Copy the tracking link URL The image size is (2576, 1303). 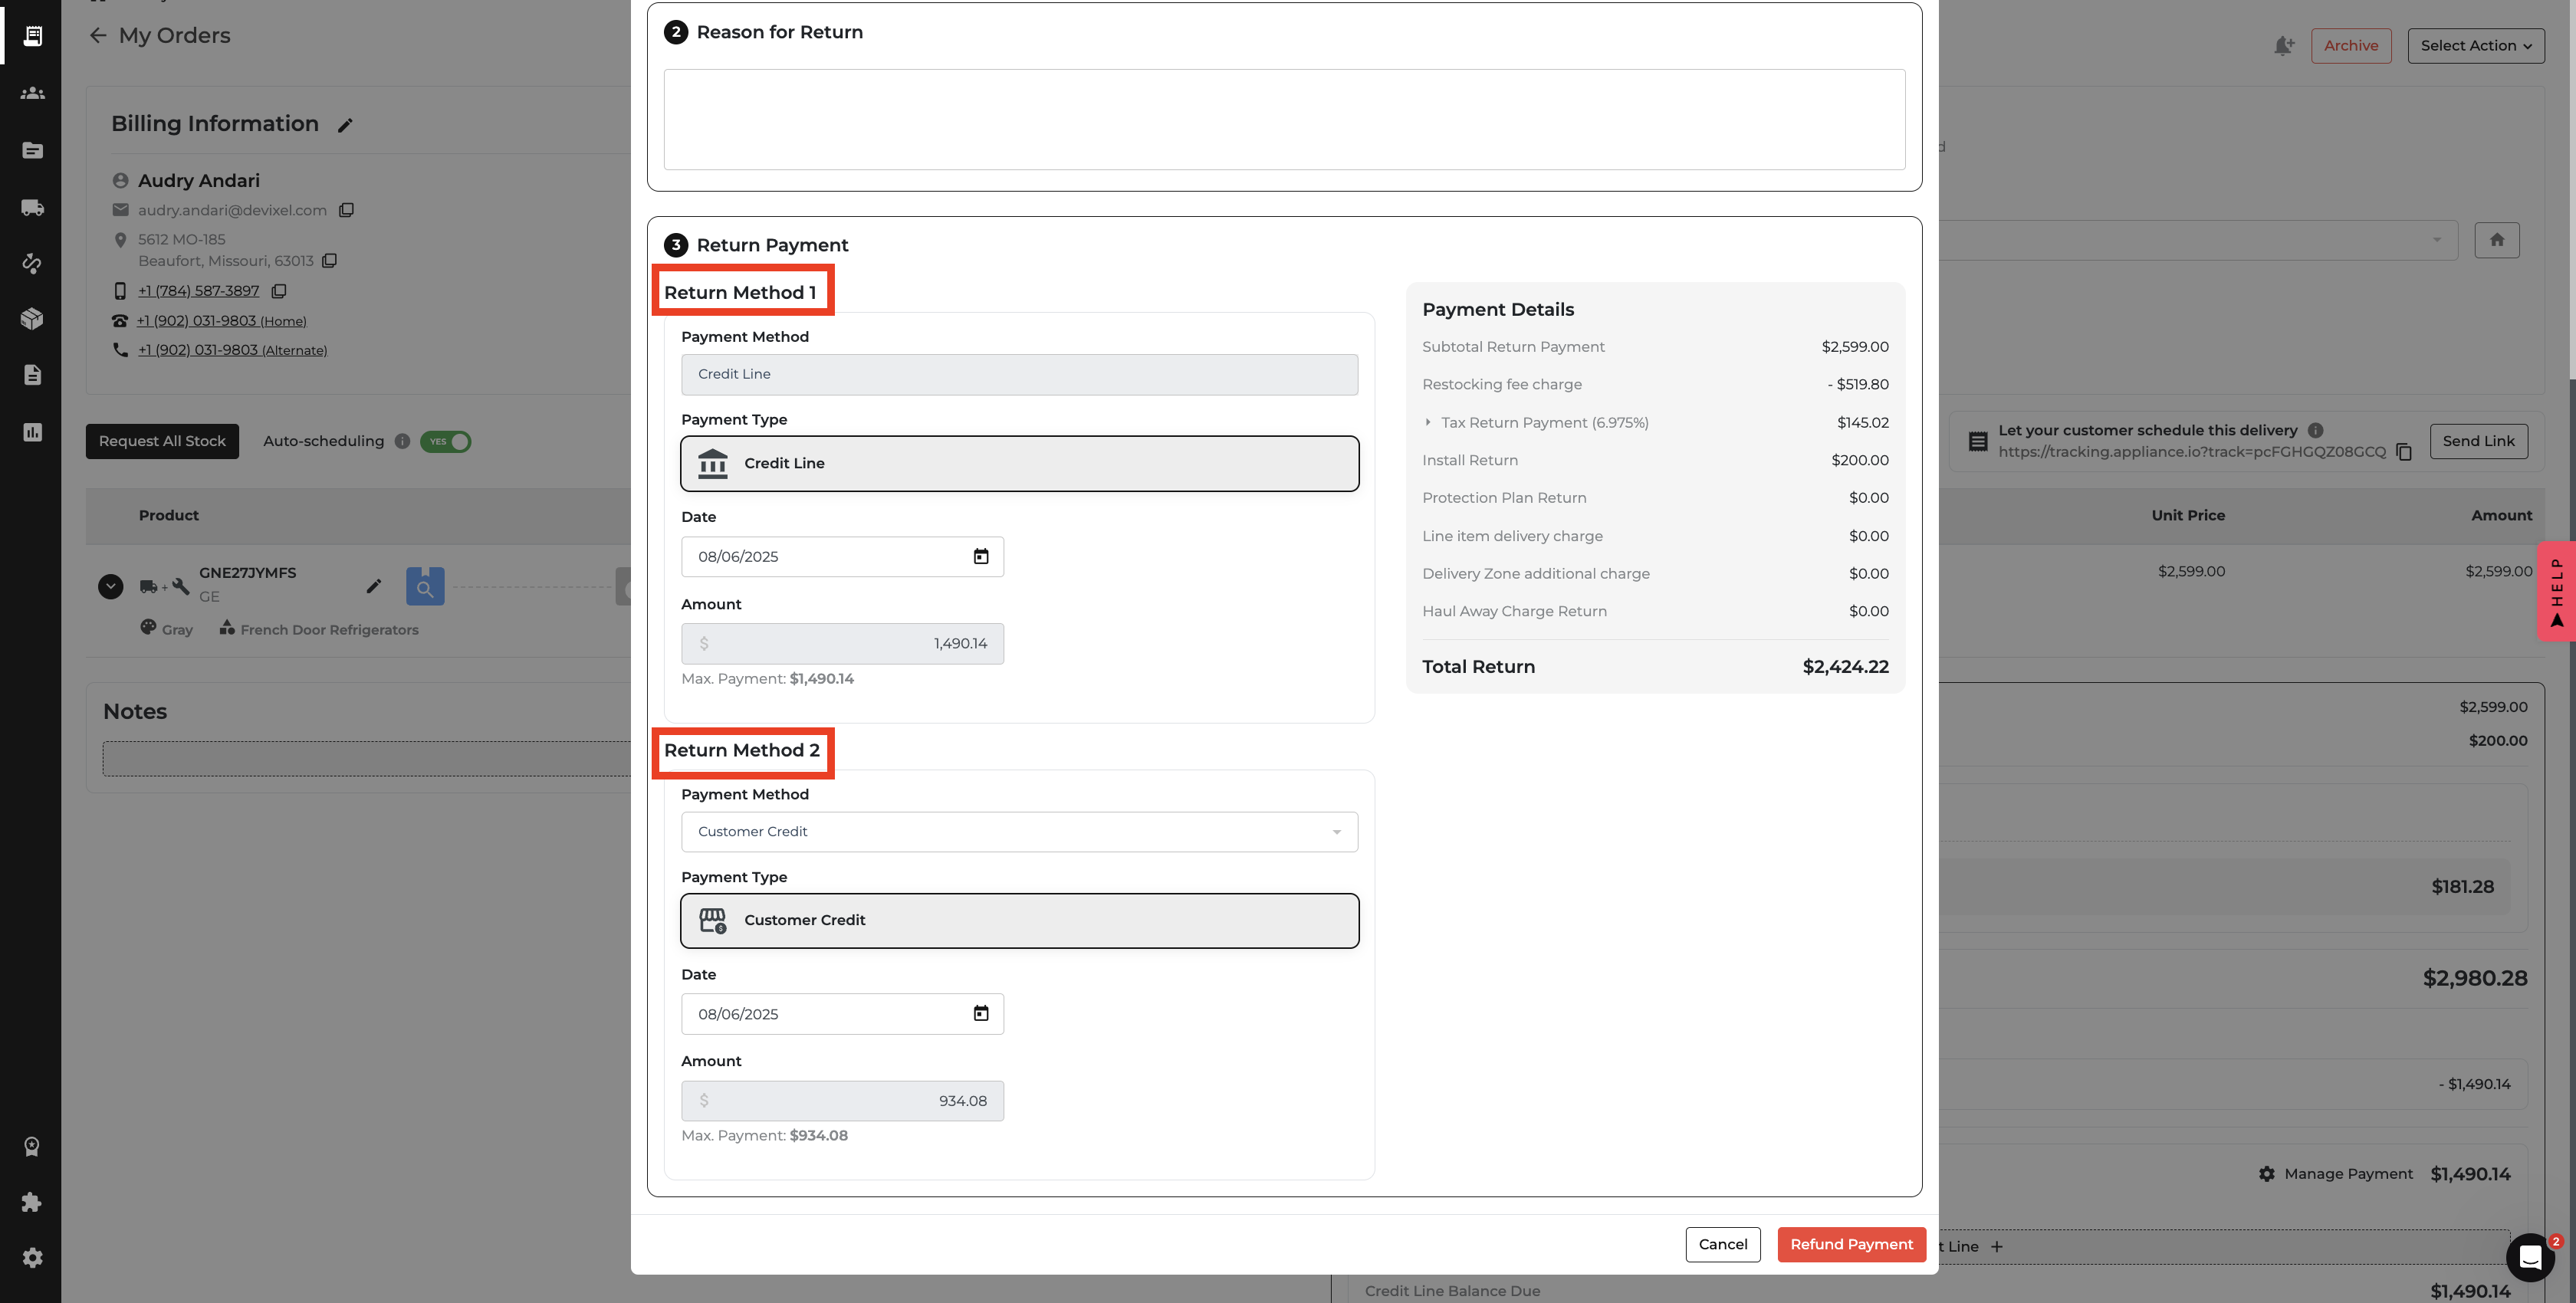[2405, 452]
